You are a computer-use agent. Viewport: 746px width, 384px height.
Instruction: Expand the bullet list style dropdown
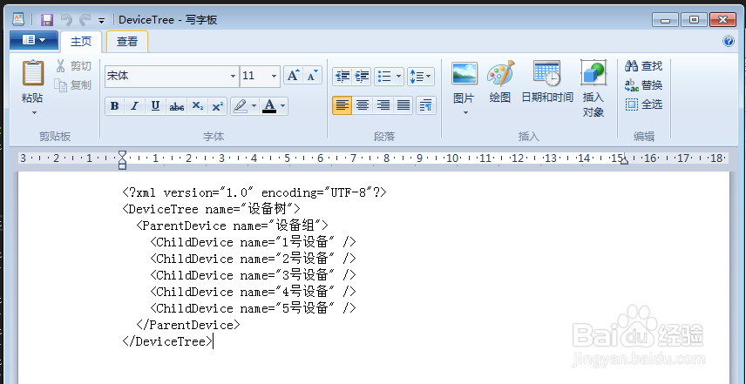pos(398,76)
